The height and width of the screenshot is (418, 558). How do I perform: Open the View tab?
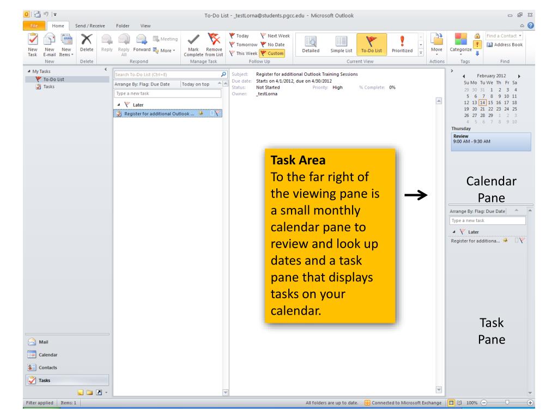[x=145, y=26]
